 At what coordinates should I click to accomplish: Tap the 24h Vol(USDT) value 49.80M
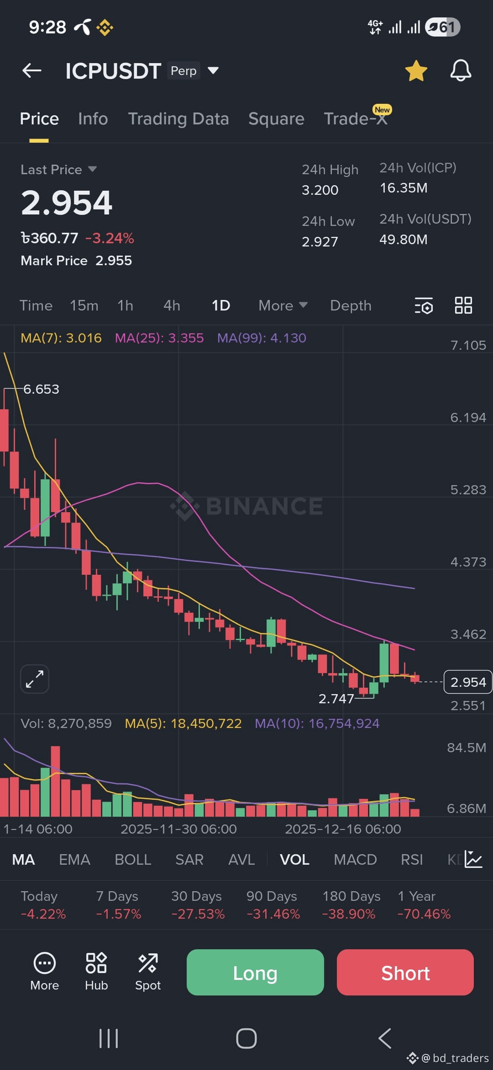coord(404,240)
